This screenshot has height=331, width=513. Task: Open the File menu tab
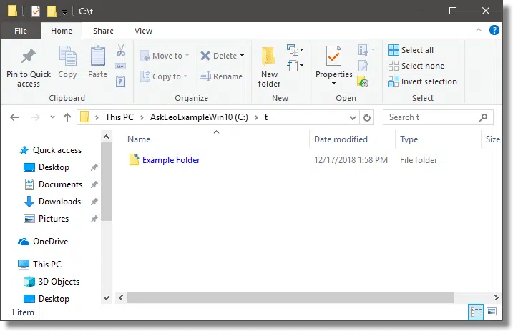21,31
